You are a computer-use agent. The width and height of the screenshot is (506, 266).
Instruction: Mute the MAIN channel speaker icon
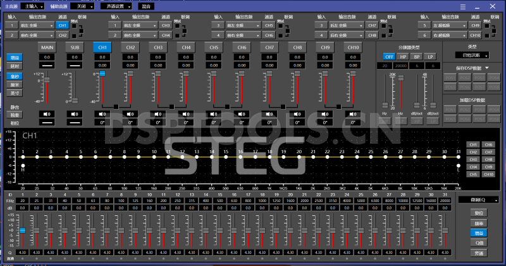[47, 114]
